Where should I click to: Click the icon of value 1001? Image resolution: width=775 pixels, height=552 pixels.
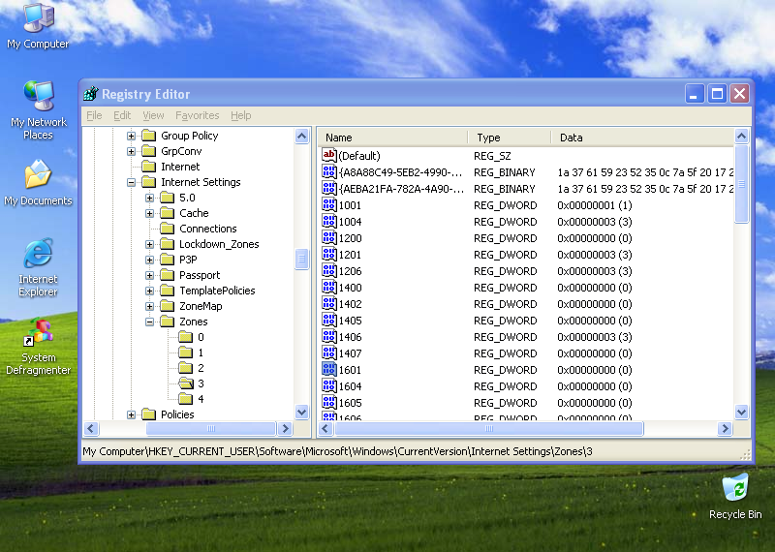tap(328, 204)
